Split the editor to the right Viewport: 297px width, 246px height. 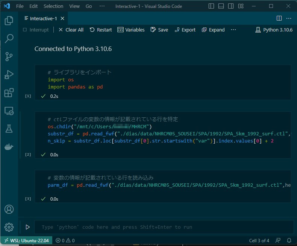[279, 18]
